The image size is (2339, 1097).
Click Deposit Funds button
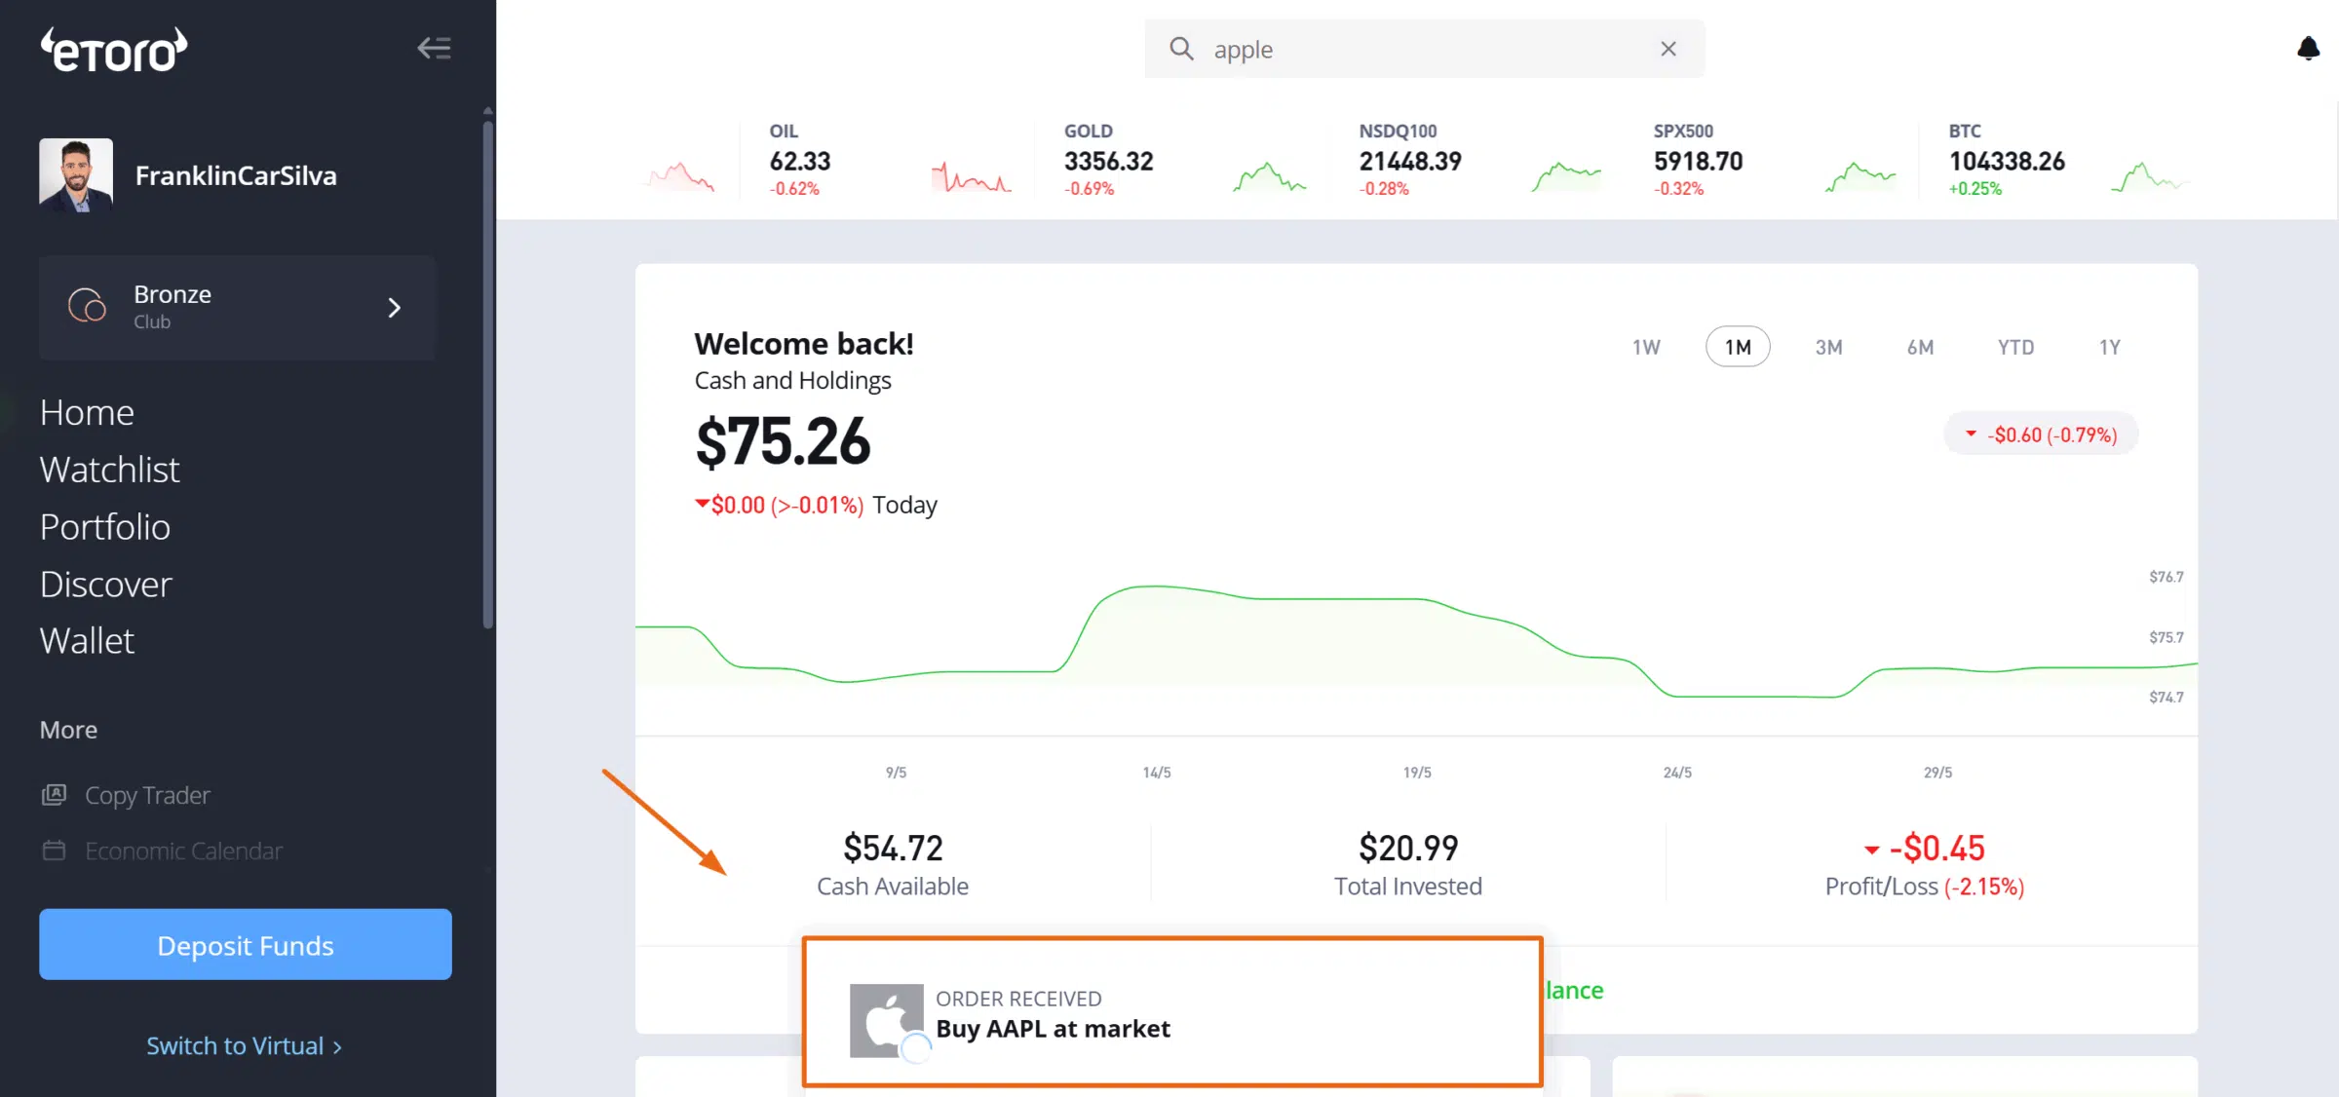tap(246, 945)
